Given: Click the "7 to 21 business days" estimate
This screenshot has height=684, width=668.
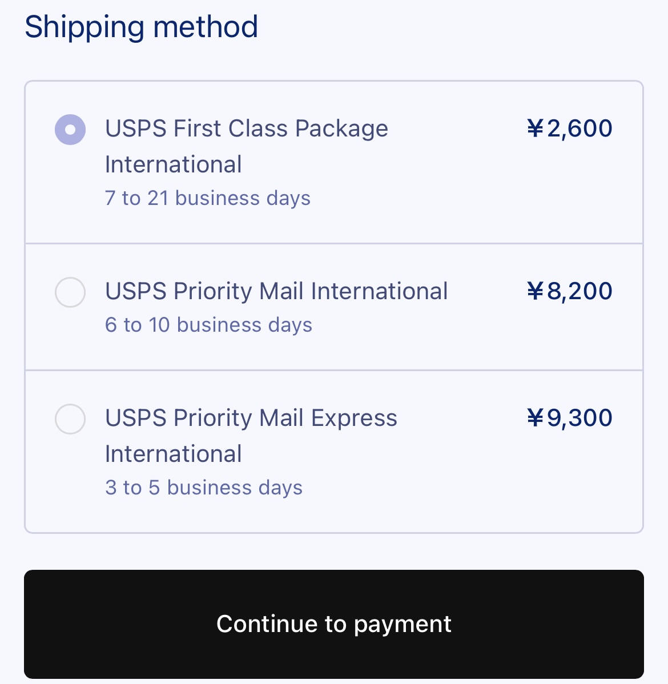Looking at the screenshot, I should pyautogui.click(x=208, y=198).
